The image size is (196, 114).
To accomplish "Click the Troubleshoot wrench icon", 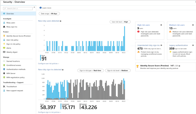I will click(x=4, y=87).
